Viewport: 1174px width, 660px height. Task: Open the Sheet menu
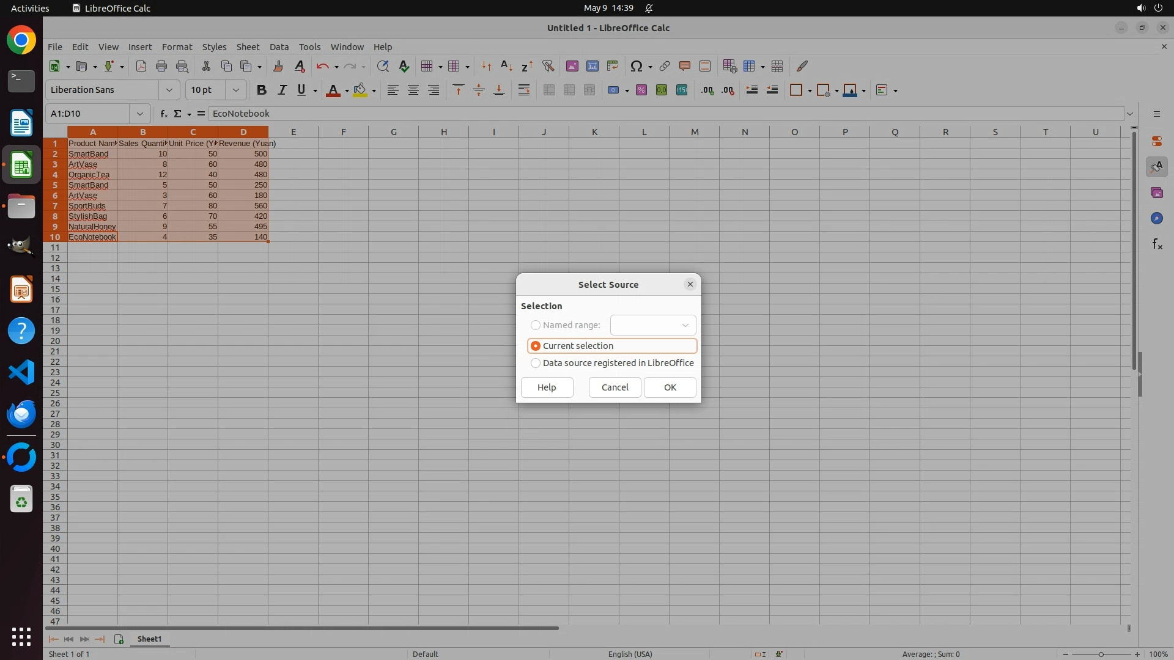coord(248,46)
